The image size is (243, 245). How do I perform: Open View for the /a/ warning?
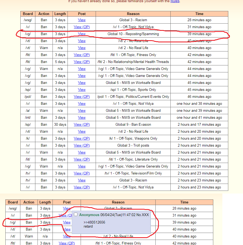click(x=82, y=111)
